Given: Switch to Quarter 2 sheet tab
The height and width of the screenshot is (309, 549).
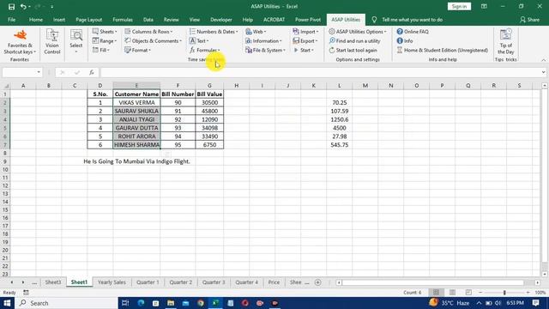Looking at the screenshot, I should click(181, 282).
